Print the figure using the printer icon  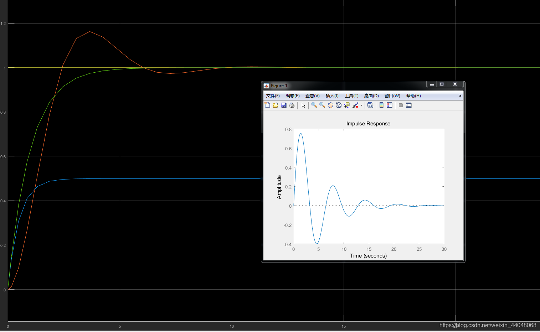point(292,105)
